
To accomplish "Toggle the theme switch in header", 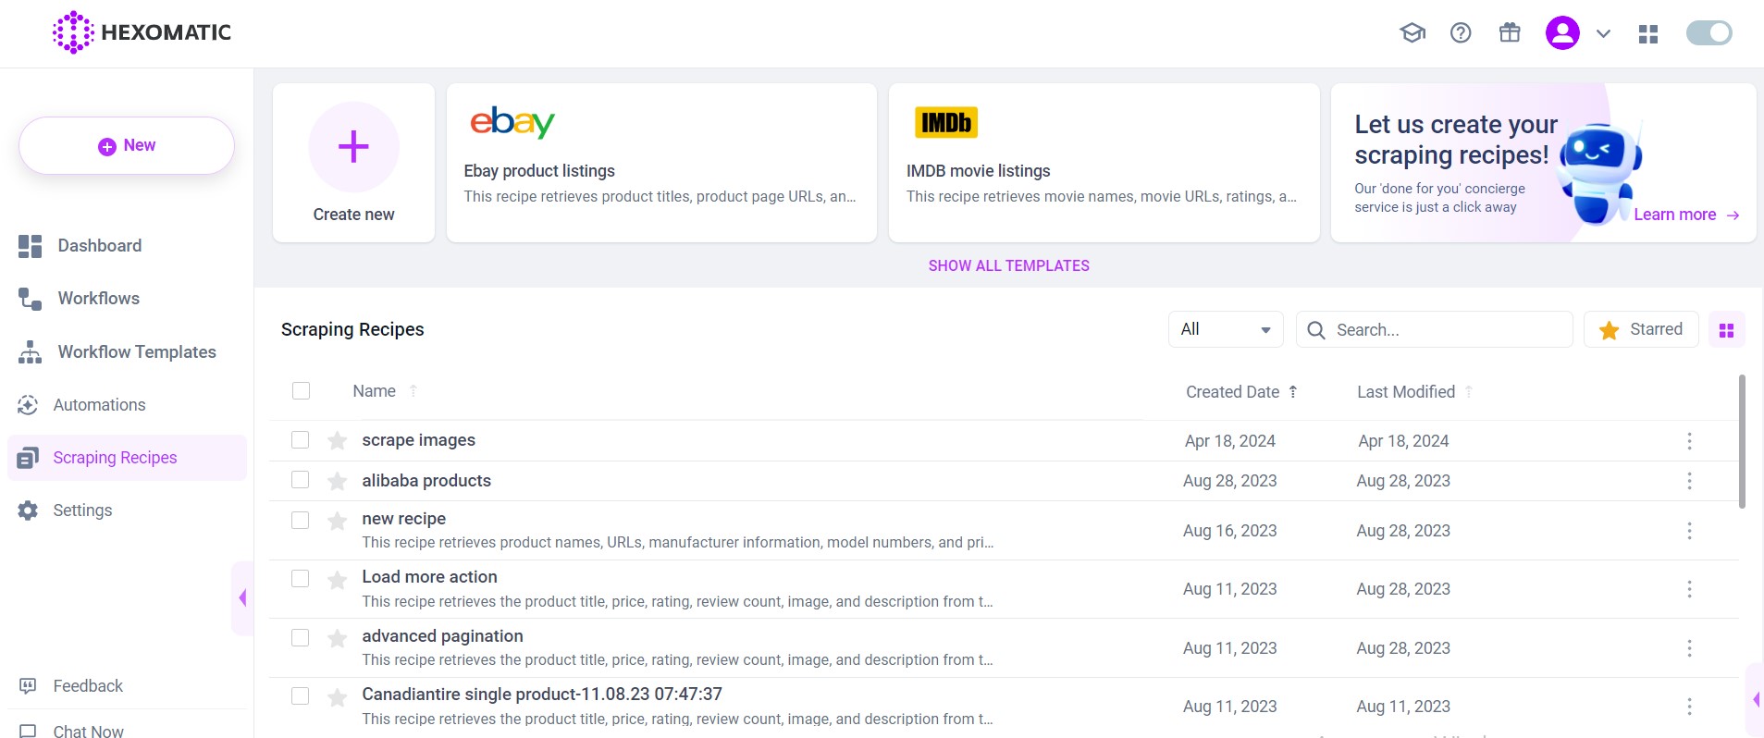I will tap(1708, 33).
